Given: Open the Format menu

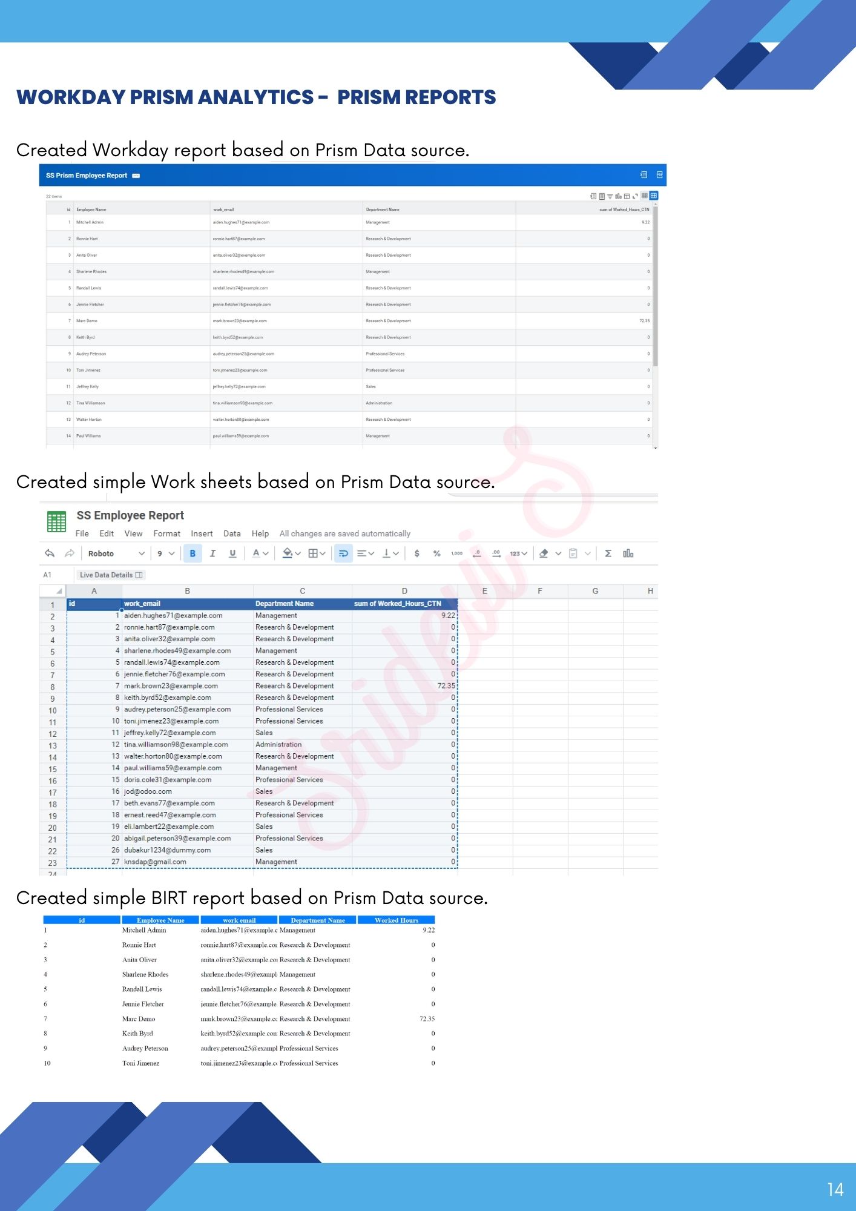Looking at the screenshot, I should 166,533.
